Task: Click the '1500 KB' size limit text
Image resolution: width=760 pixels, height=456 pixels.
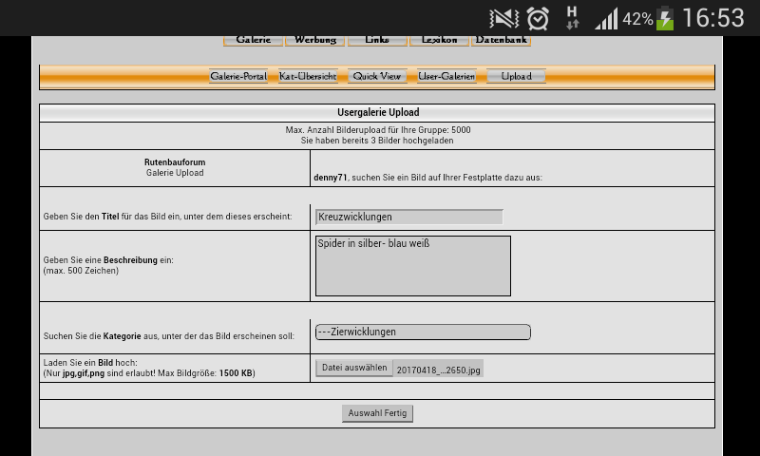Action: point(236,373)
